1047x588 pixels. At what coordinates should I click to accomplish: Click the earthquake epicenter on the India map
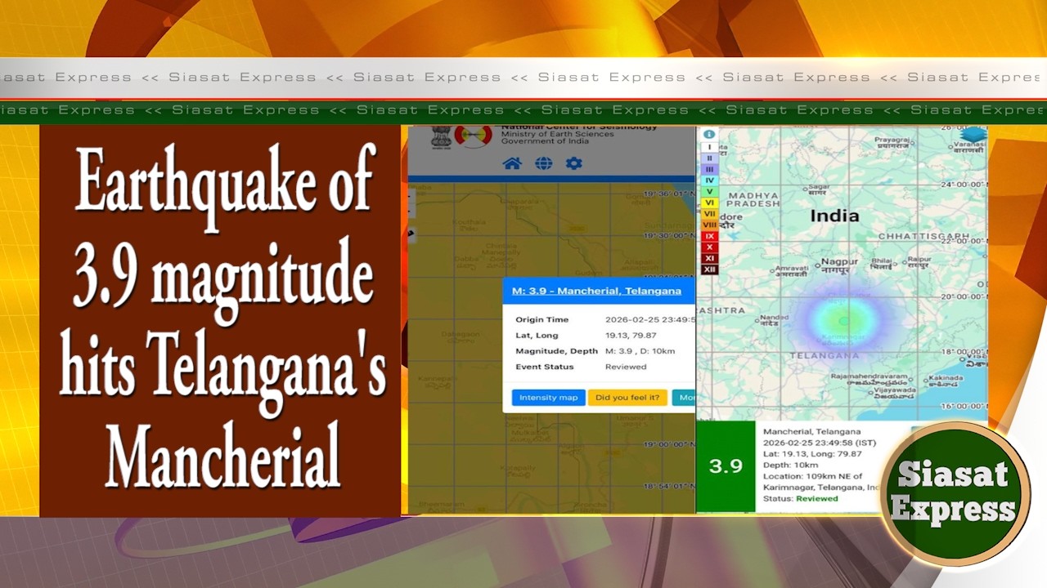click(845, 321)
